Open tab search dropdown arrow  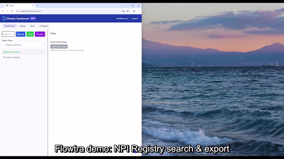coord(2,6)
